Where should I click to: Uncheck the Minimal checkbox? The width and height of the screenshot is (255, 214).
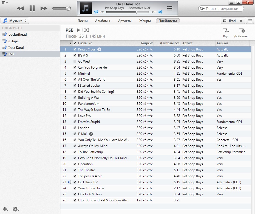[75, 74]
